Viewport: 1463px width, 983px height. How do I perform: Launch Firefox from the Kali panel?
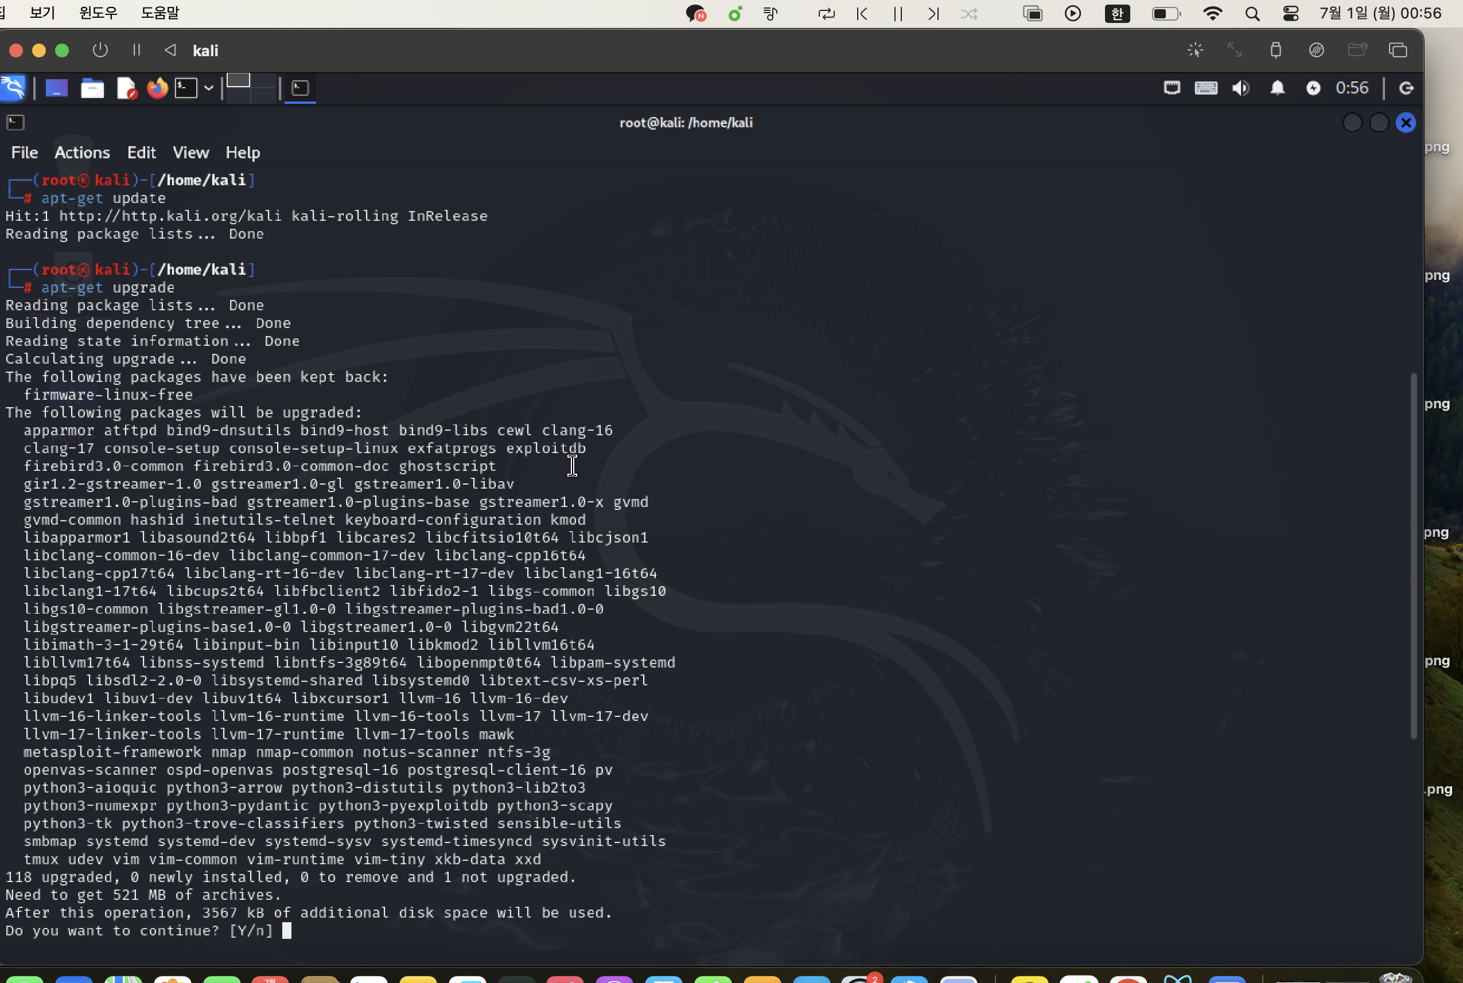(x=157, y=88)
